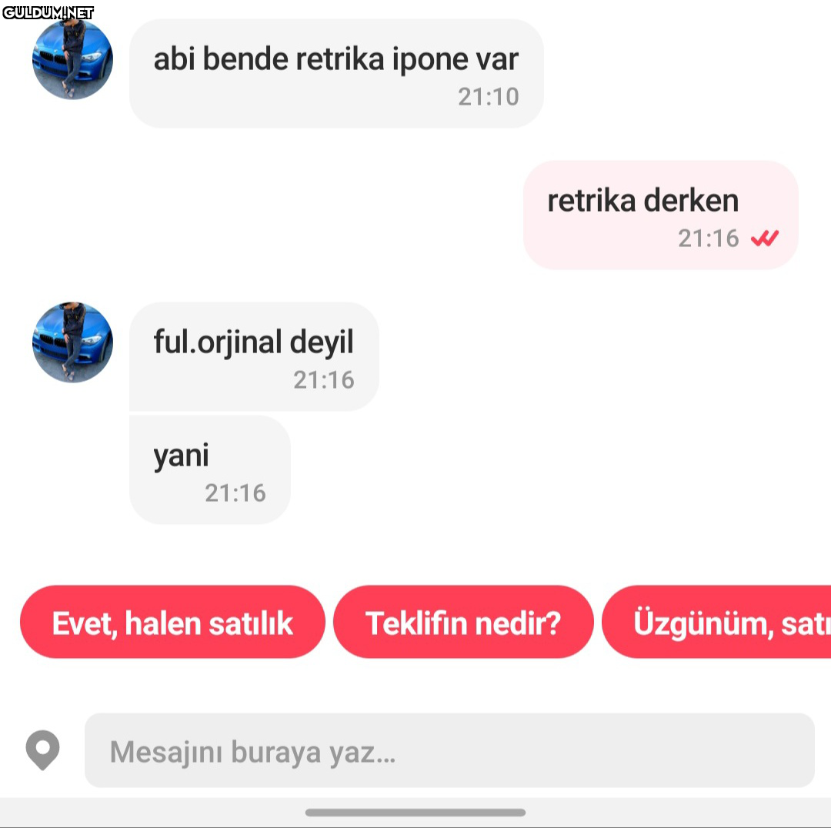
Task: Tap the 21:10 timestamp on first message
Action: pos(488,97)
